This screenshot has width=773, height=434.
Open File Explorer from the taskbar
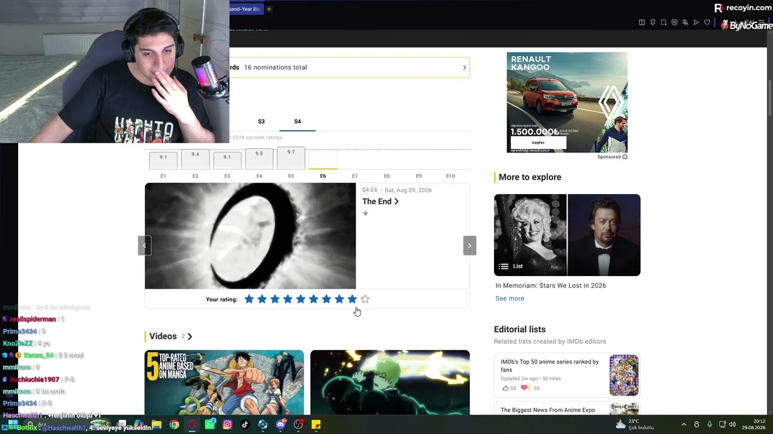(156, 424)
